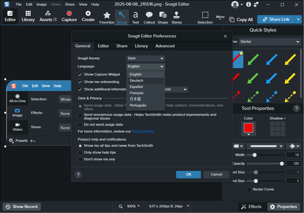
Task: Toggle the Show additional information checkbox
Action: (x=80, y=89)
